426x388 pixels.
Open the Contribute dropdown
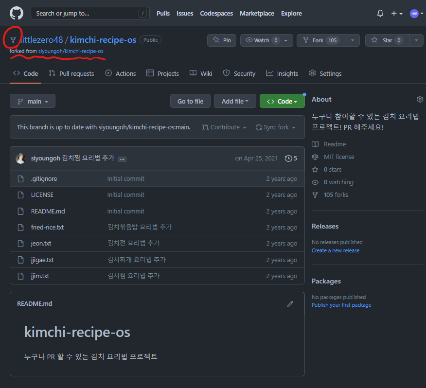tap(224, 127)
